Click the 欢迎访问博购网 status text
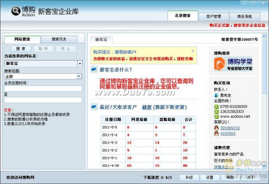Image resolution: width=269 pixels, height=184 pixels. (x=20, y=178)
